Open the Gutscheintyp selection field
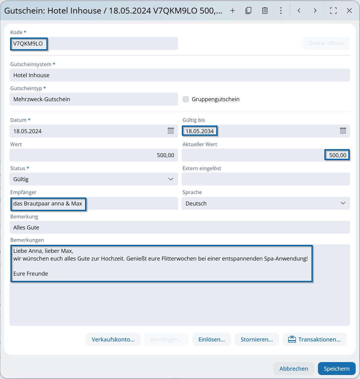The image size is (360, 379). coord(94,99)
